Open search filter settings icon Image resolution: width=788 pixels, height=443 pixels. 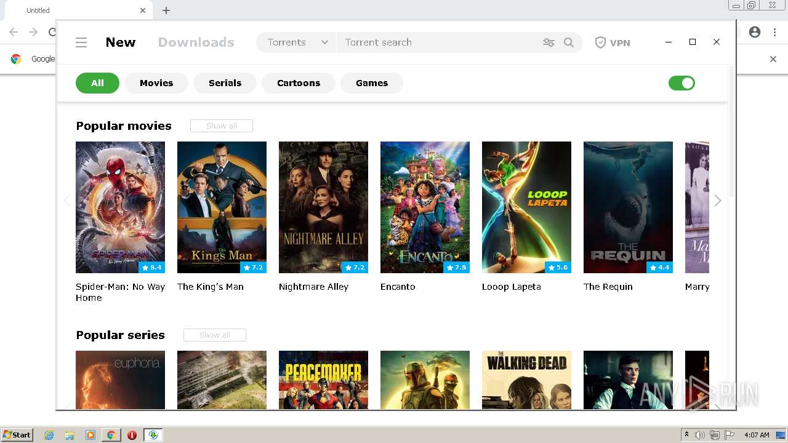[x=549, y=42]
